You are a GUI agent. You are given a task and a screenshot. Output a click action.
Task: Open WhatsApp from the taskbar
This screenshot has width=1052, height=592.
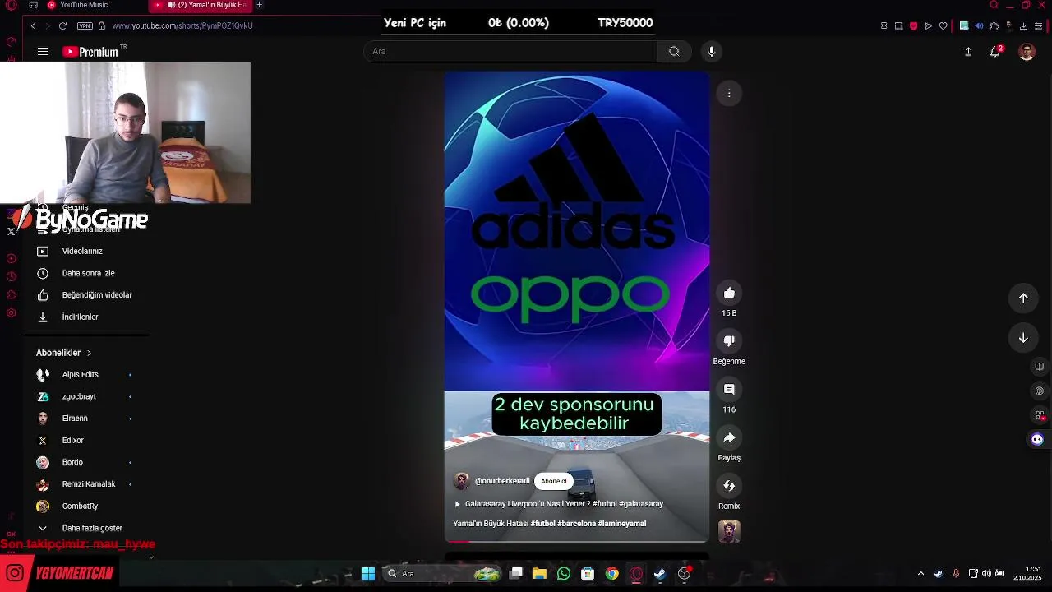pos(563,574)
